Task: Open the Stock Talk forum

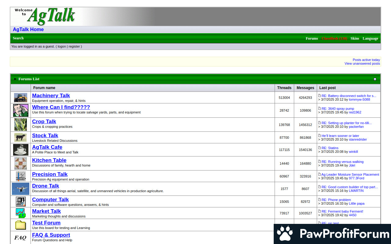Action: (x=45, y=135)
